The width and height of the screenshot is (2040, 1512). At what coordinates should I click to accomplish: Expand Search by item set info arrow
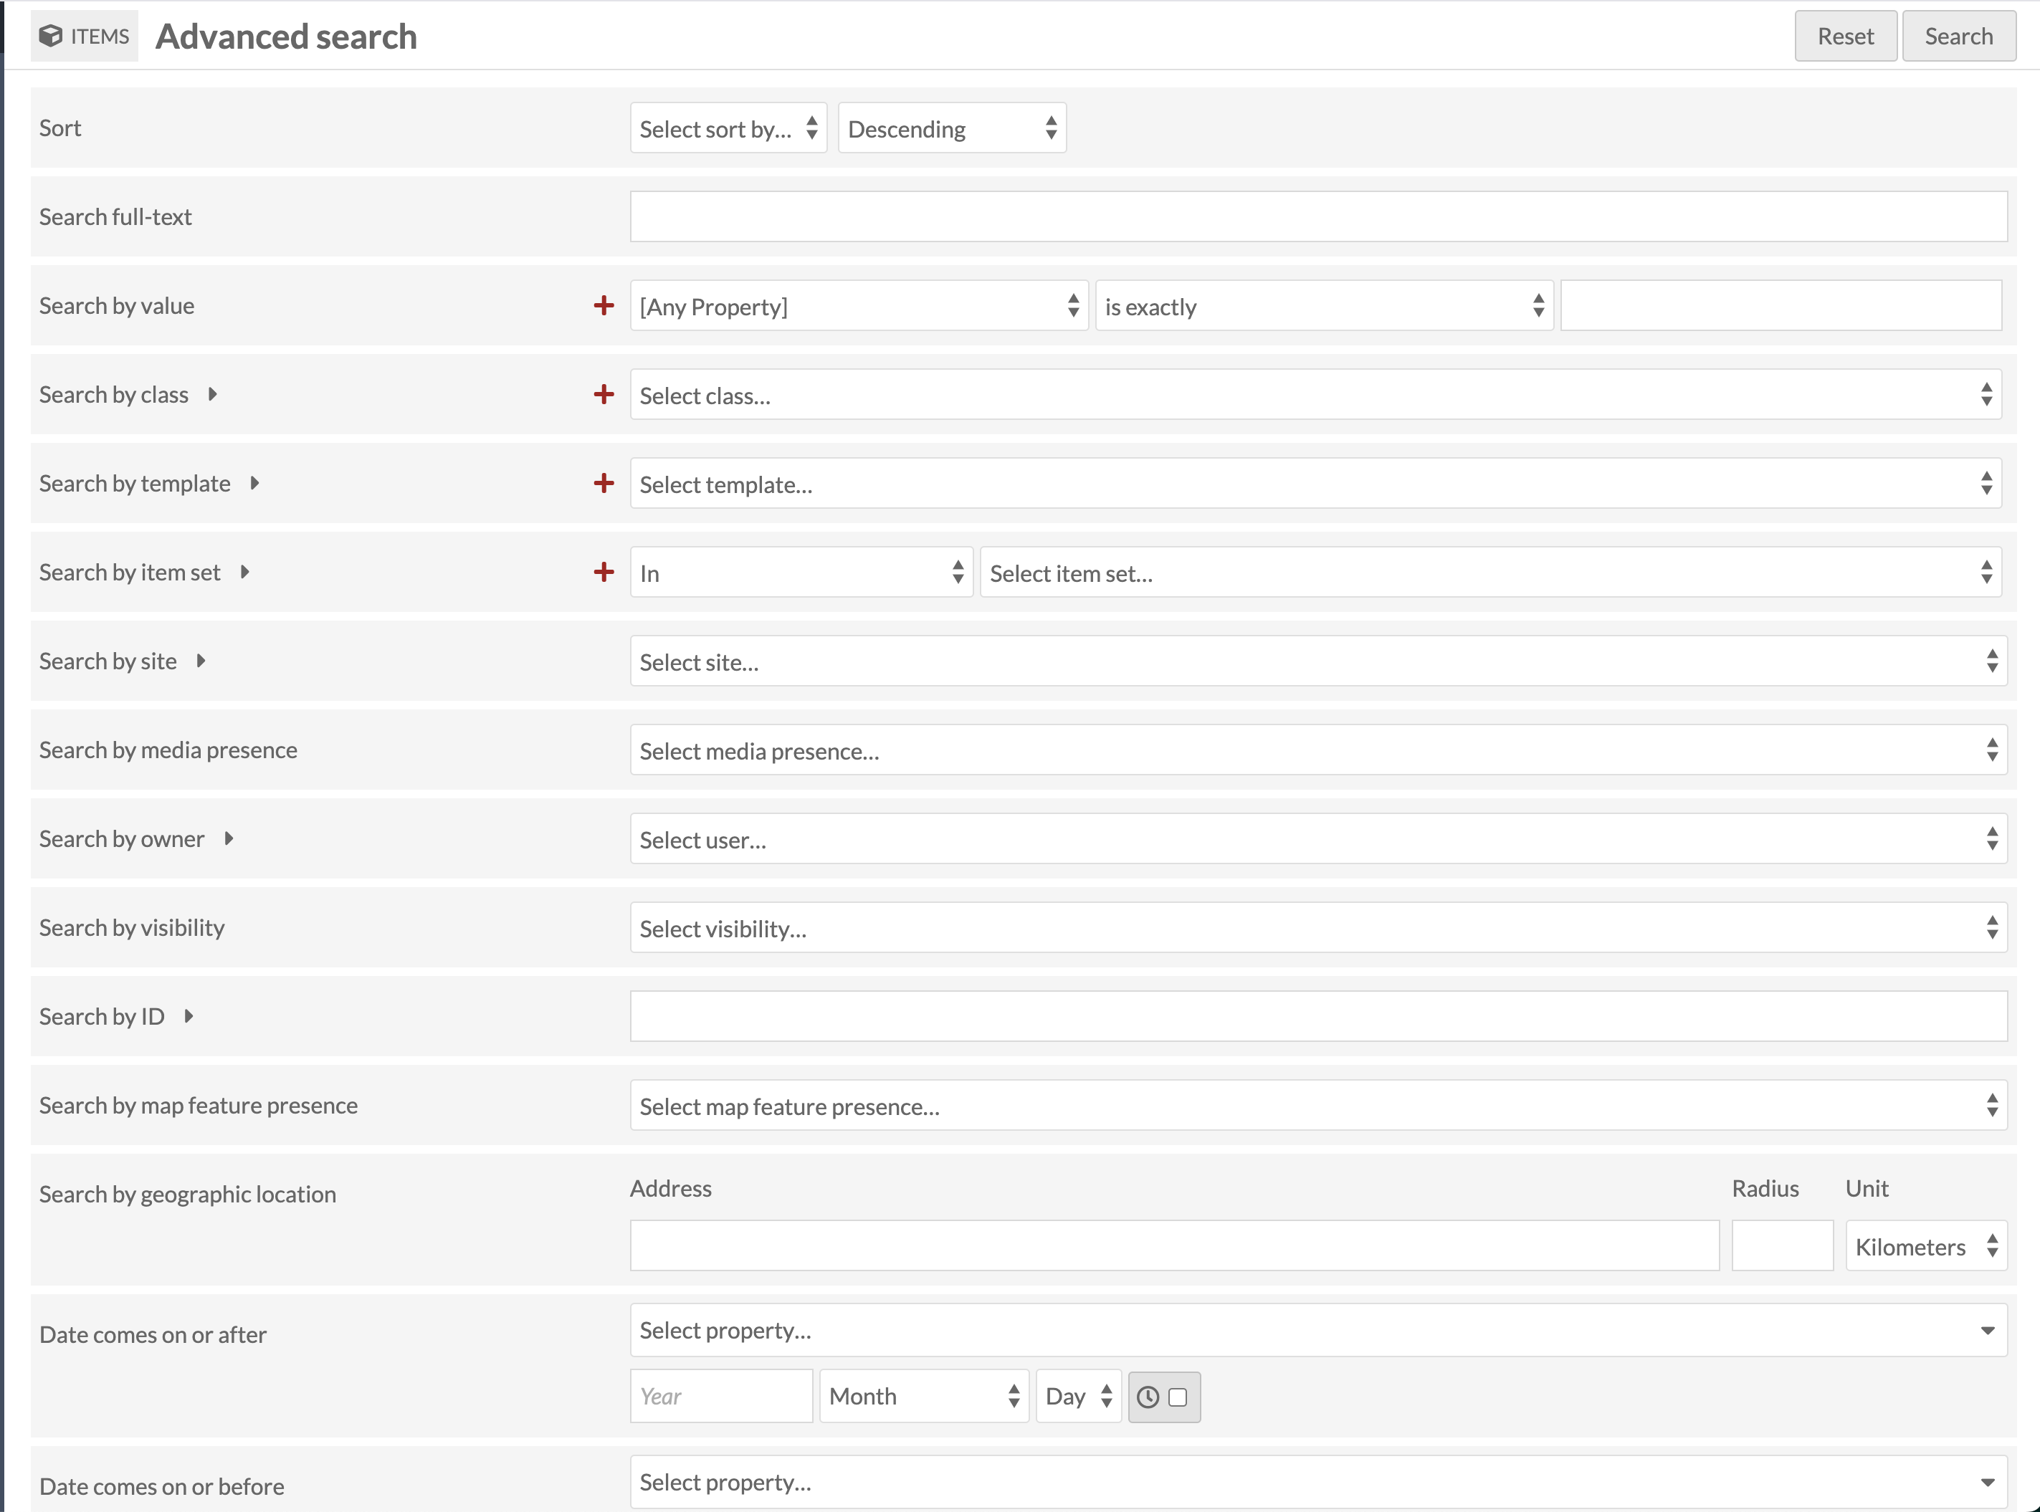[x=244, y=572]
